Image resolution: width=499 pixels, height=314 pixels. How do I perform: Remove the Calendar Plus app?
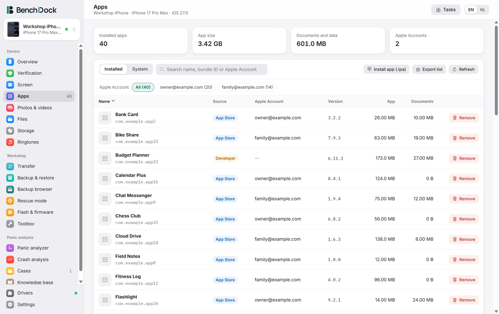pos(464,179)
